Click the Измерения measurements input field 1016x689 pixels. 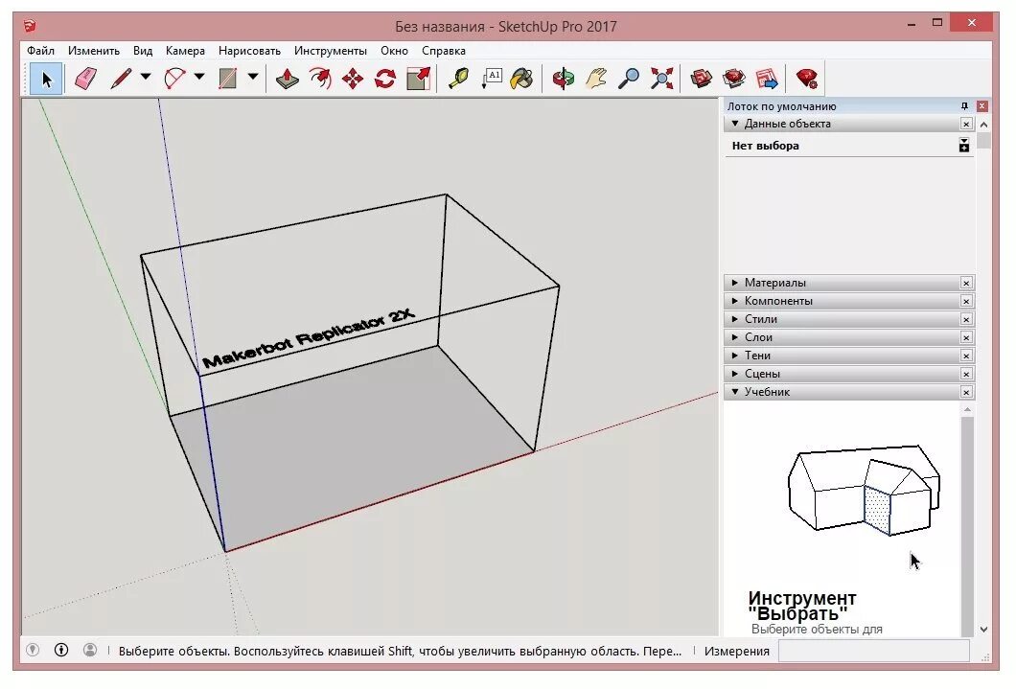[873, 651]
